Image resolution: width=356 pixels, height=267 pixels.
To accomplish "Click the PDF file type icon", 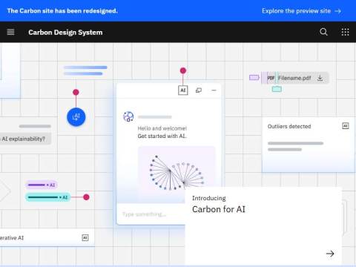I will 271,78.
